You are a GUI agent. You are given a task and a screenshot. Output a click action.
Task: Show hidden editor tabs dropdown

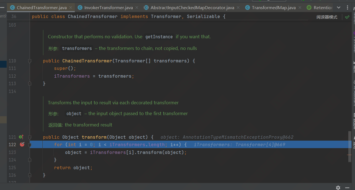coord(338,7)
